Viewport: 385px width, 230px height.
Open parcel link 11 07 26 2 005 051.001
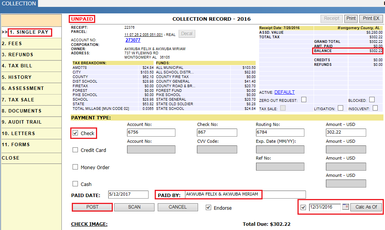tap(144, 35)
